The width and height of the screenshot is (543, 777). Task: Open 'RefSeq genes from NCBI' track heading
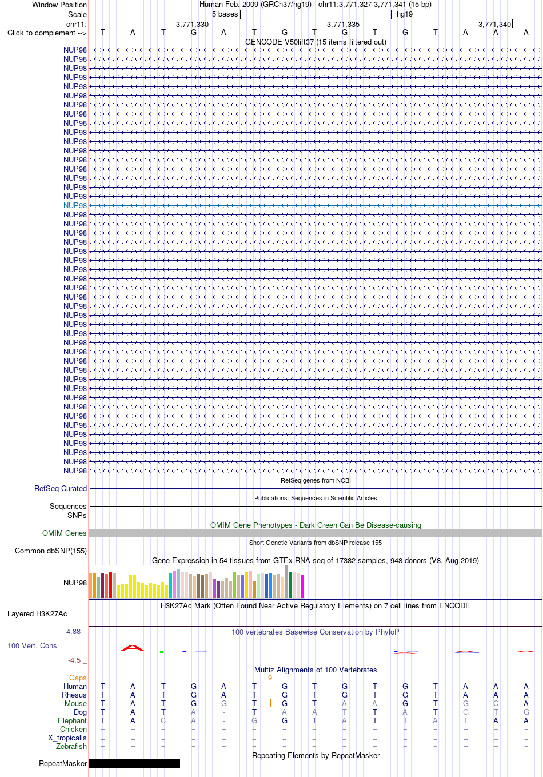(x=316, y=480)
